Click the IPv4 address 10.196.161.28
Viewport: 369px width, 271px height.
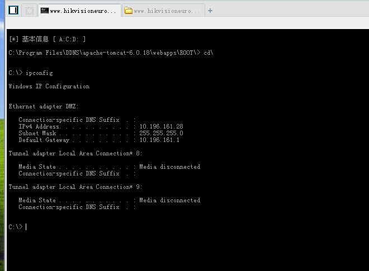coord(161,126)
